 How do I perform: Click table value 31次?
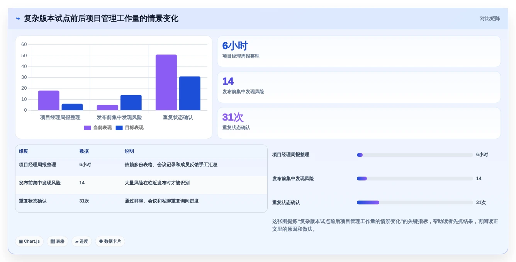pos(84,201)
